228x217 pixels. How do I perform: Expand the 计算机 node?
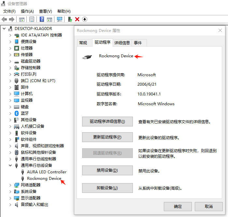click(x=10, y=94)
